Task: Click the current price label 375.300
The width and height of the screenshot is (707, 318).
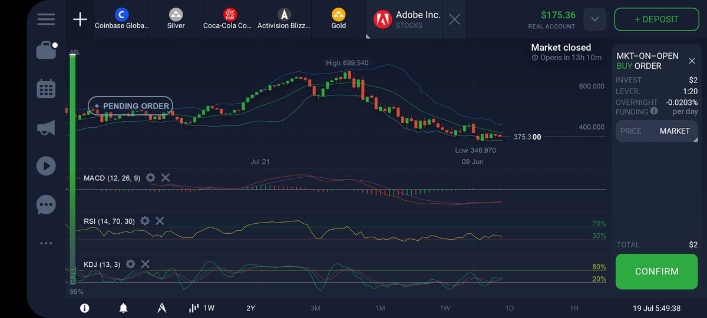Action: coord(527,137)
